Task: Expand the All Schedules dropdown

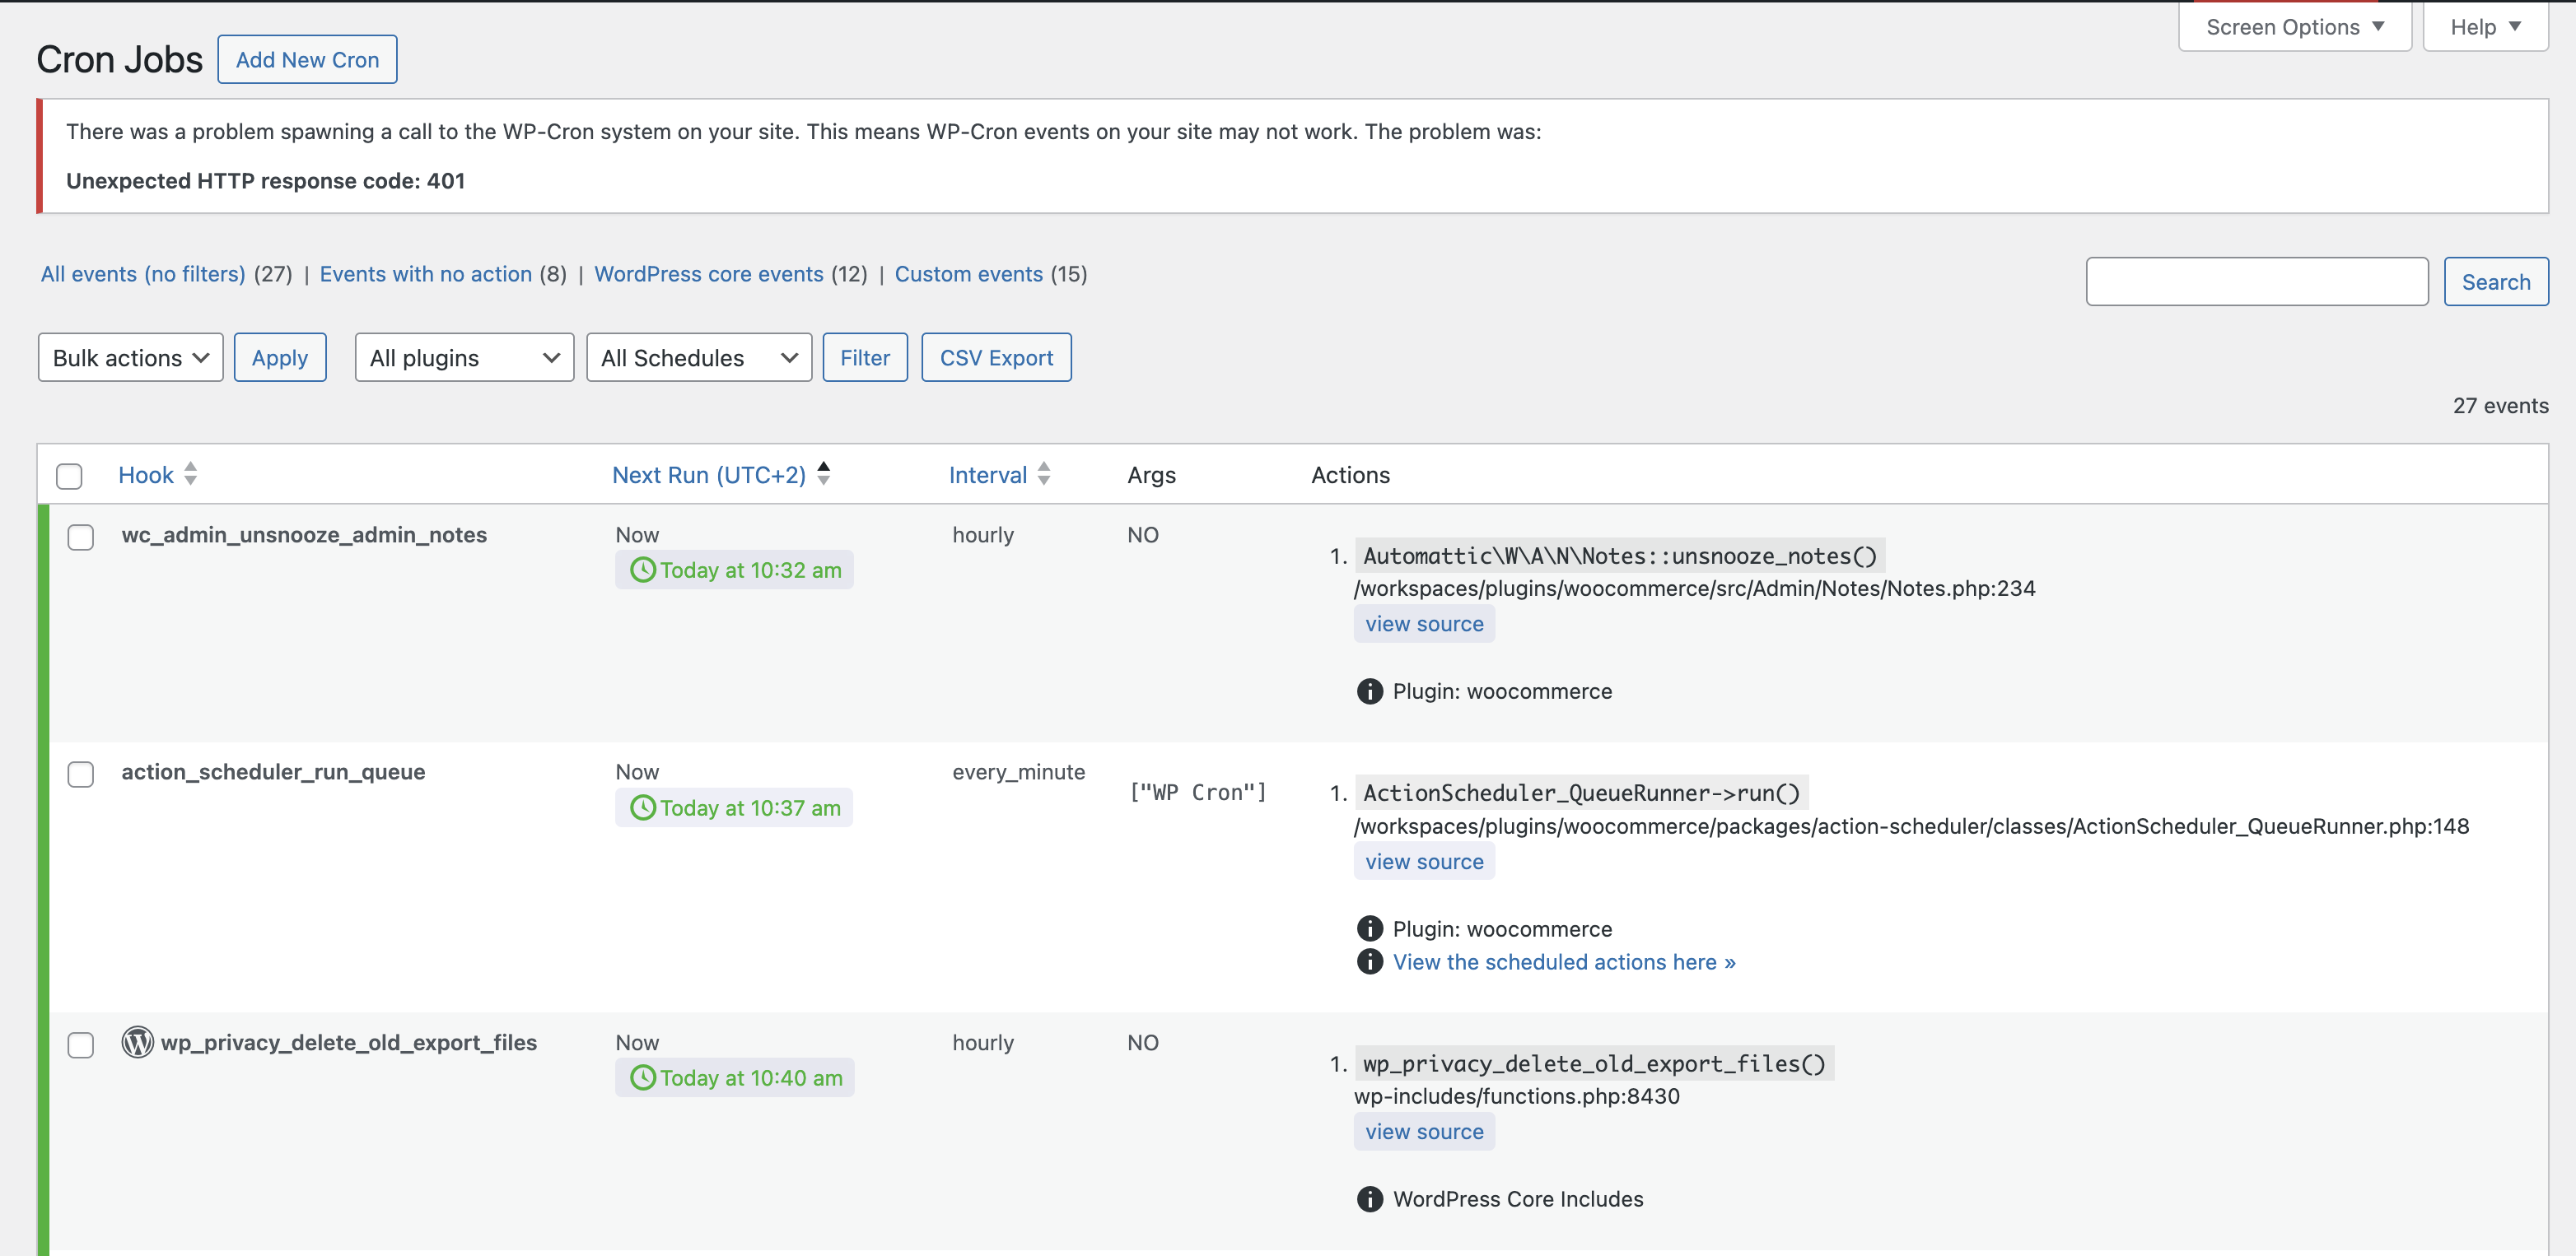Action: point(698,358)
